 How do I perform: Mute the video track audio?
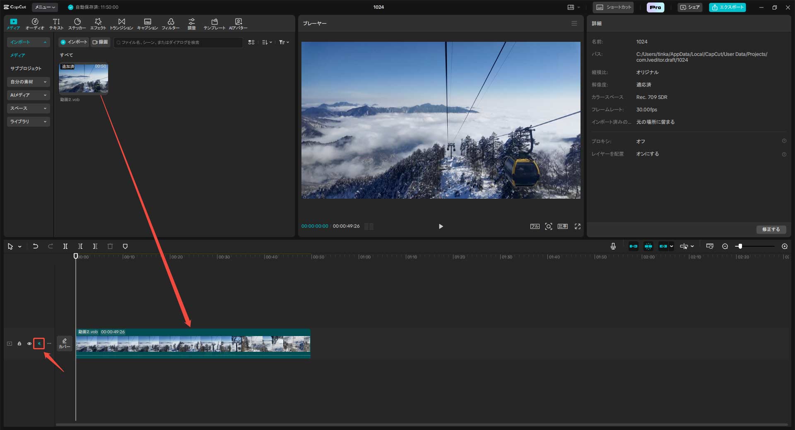pos(39,344)
